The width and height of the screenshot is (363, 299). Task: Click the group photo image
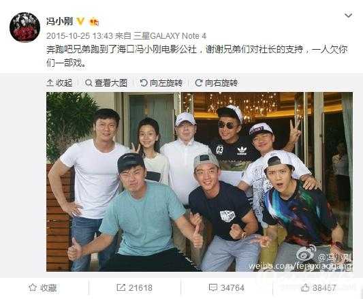click(200, 182)
